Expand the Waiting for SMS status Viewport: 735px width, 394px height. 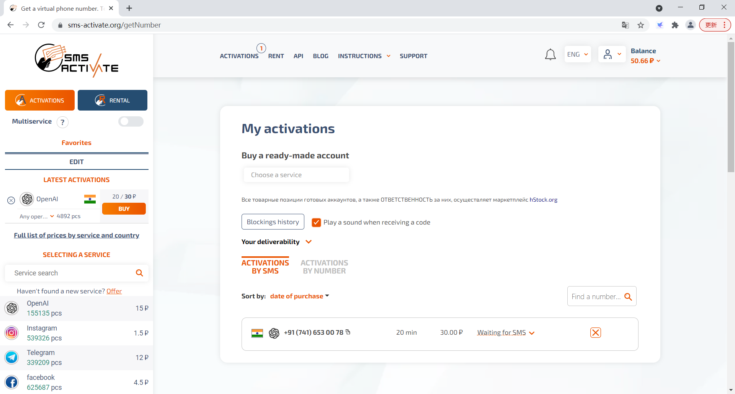click(506, 333)
